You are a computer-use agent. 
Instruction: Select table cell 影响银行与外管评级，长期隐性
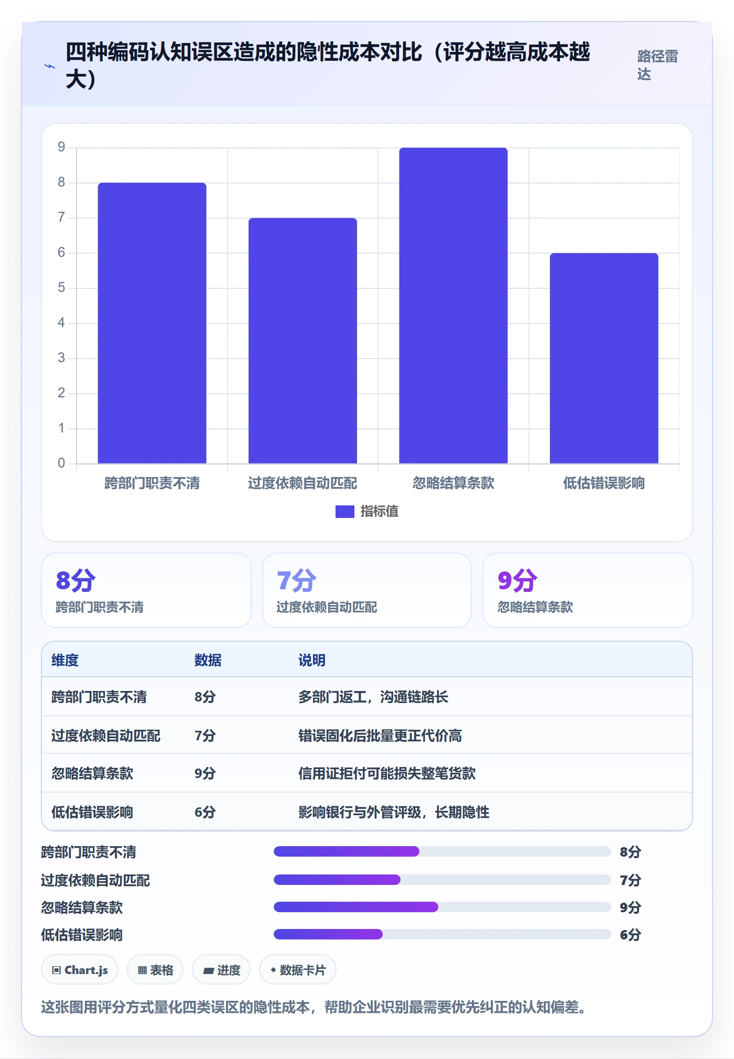(394, 812)
